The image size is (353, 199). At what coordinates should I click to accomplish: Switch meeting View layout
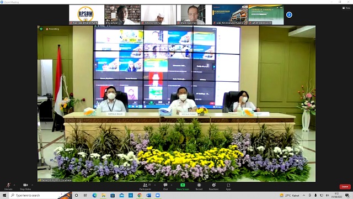tap(346, 8)
